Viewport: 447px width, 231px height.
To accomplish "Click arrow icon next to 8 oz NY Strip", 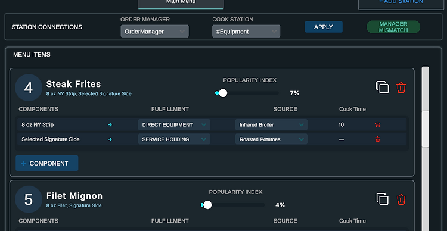I will [110, 125].
